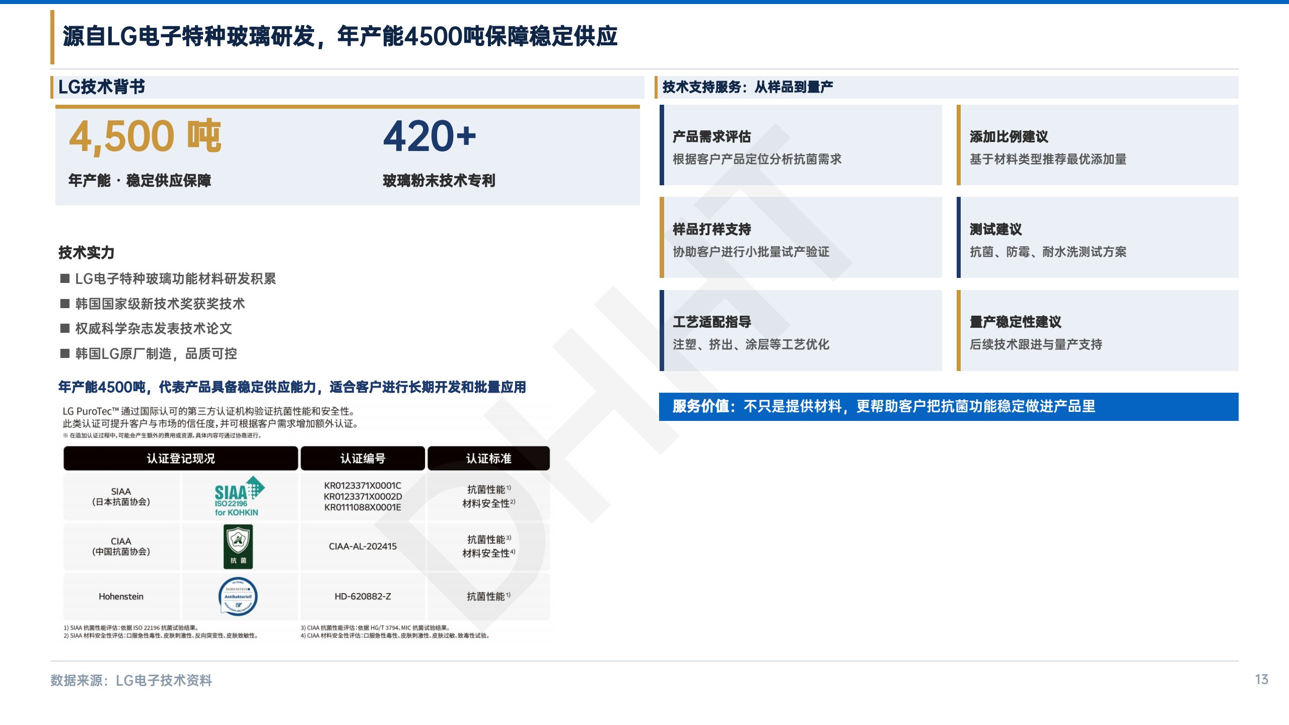Click the 添加比例建议 card
1289x725 pixels.
point(1098,145)
